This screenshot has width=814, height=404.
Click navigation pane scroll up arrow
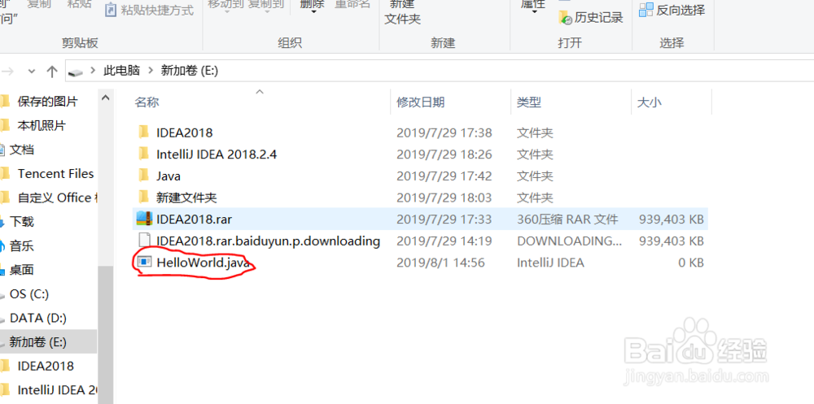click(x=106, y=97)
